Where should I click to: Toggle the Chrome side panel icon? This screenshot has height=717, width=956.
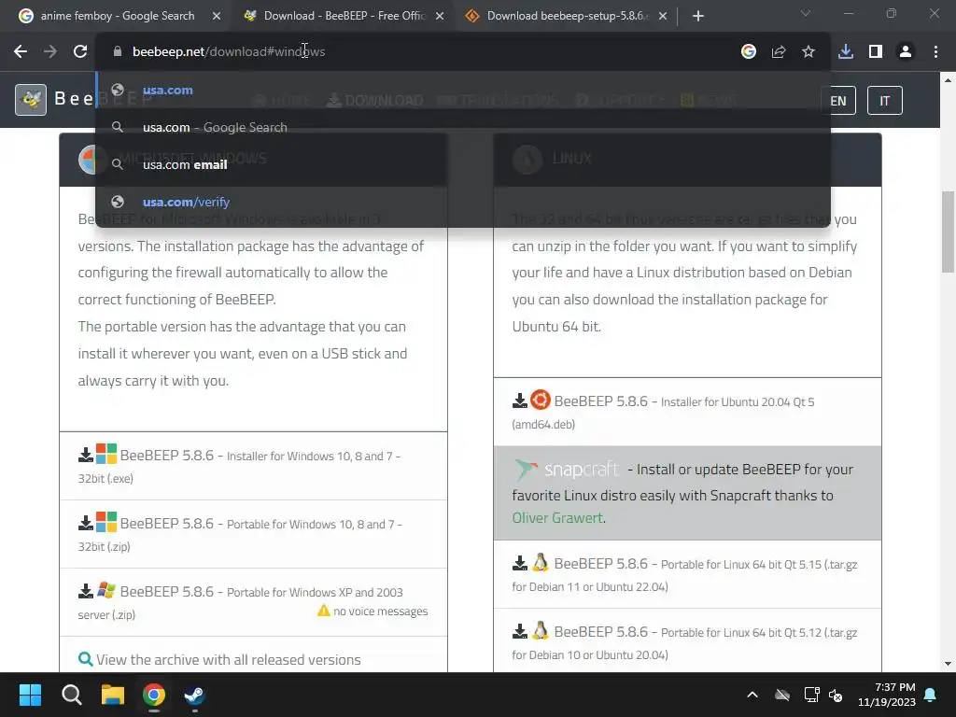click(876, 52)
